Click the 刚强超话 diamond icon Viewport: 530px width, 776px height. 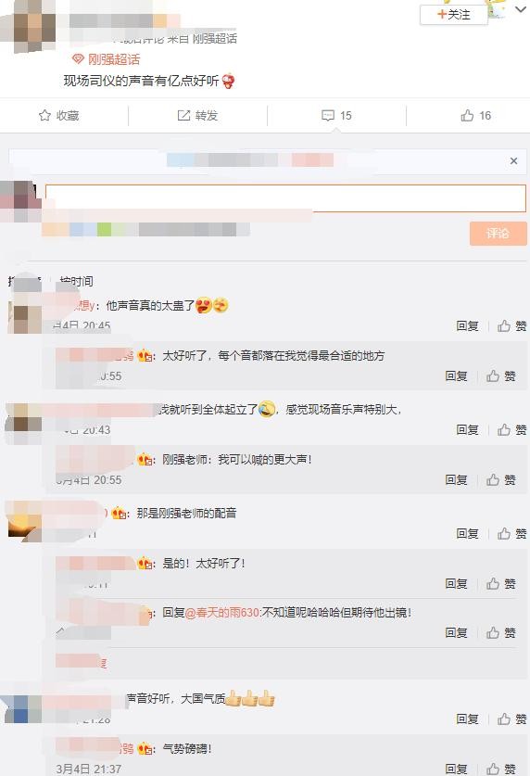click(x=78, y=59)
